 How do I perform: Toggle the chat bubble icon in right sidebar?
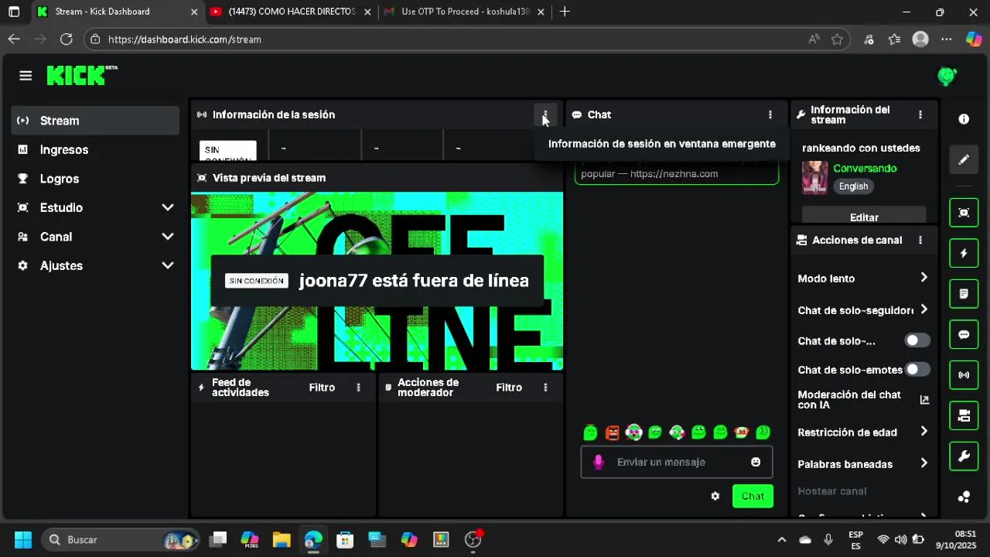[964, 334]
